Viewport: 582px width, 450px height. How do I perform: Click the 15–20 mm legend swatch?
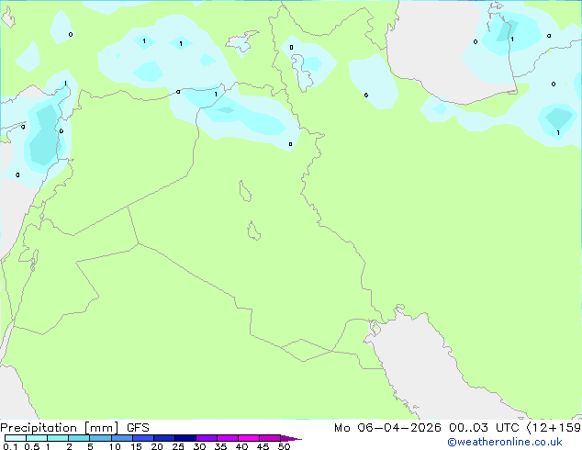point(143,438)
